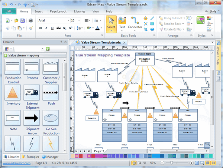Image resolution: width=223 pixels, height=168 pixels.
Task: Switch to the Page Layout ribbon tab
Action: [x=58, y=11]
